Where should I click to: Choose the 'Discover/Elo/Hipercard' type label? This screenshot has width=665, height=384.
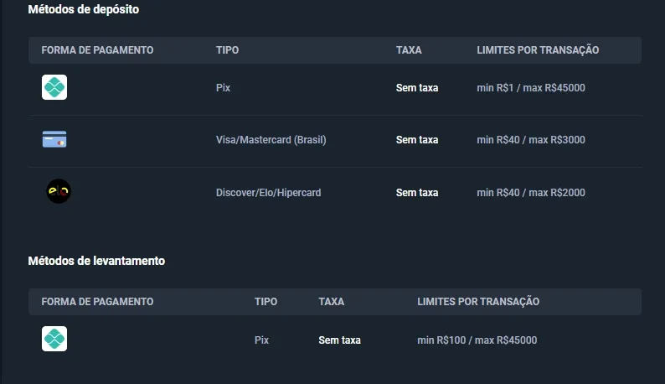tap(268, 193)
